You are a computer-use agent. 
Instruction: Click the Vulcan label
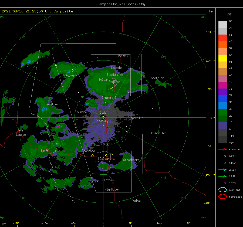click(x=137, y=201)
